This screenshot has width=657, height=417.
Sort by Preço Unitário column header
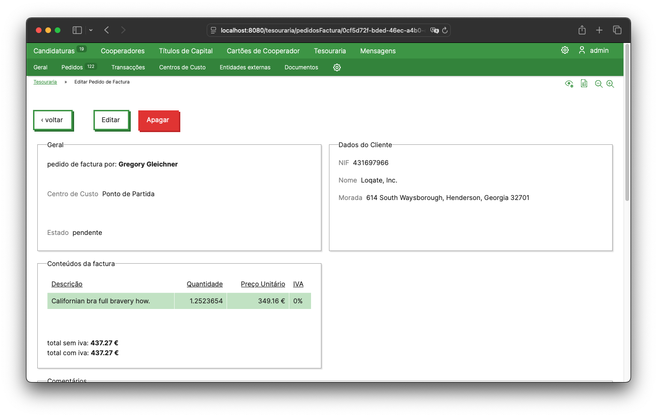(263, 284)
